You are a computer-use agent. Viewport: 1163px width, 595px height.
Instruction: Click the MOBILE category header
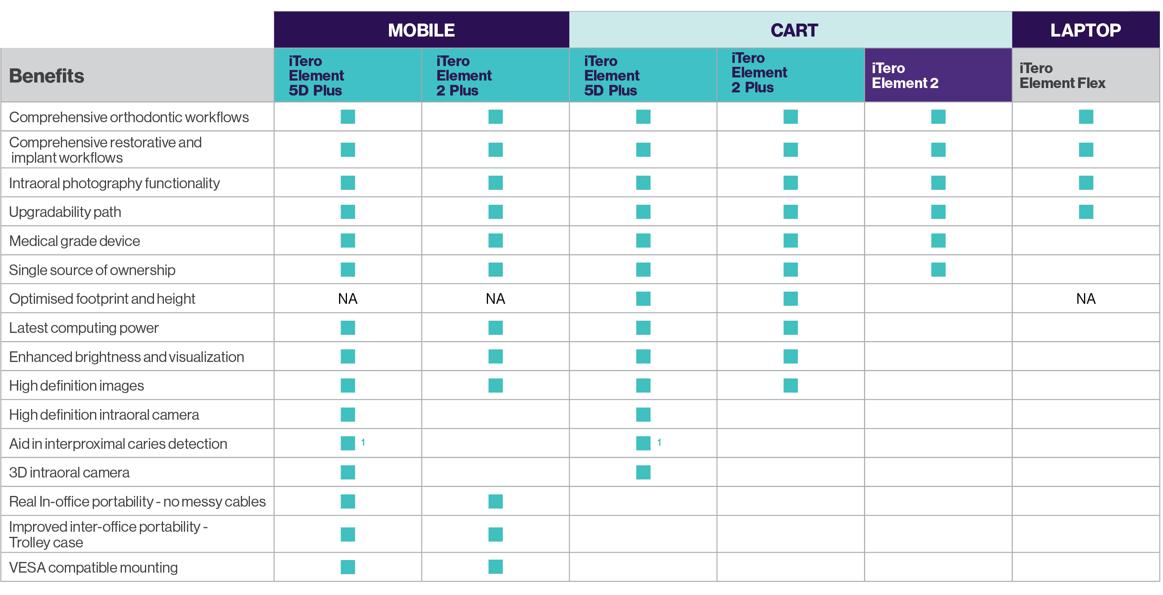(421, 30)
